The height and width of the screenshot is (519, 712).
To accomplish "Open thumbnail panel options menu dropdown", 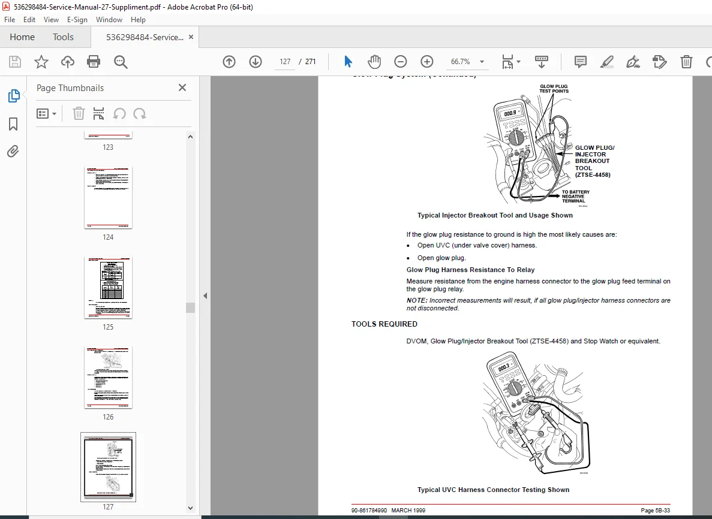I will [x=46, y=113].
